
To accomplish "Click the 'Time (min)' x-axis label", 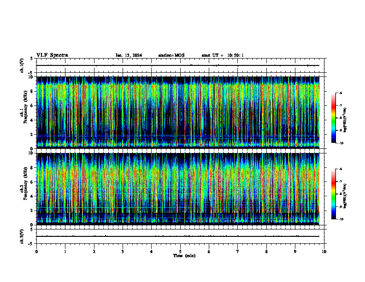I will tap(184, 256).
